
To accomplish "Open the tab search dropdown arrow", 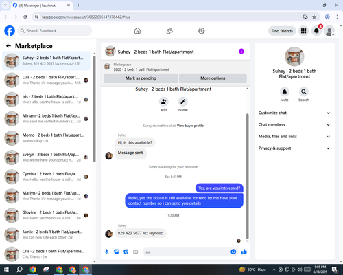I will pos(5,5).
